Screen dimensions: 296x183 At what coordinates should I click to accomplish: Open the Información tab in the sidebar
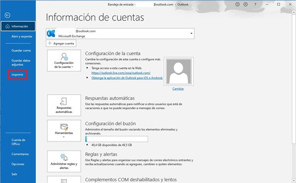(x=18, y=26)
